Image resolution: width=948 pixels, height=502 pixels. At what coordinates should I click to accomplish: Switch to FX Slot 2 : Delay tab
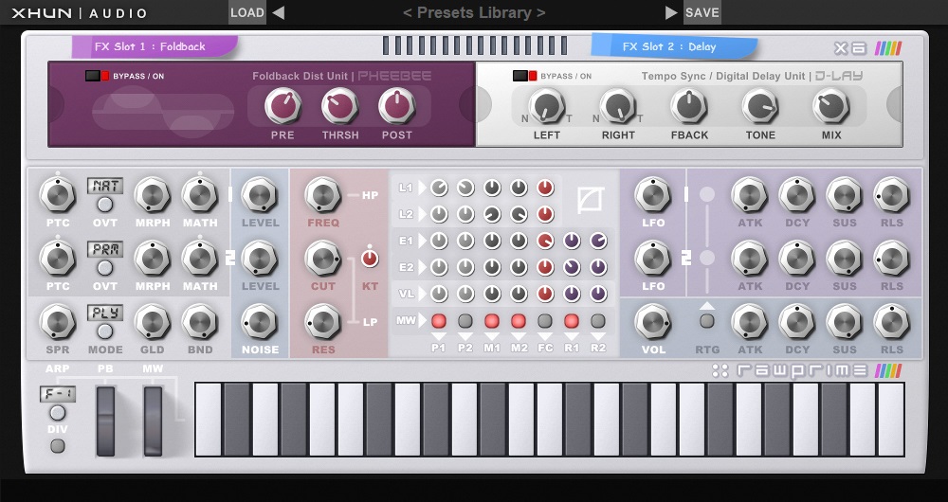coord(671,46)
